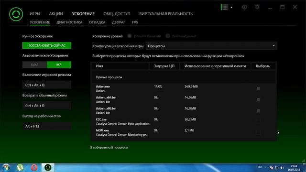Edit the Ctrl + Alt + R hotkey field
This screenshot has width=306, height=172.
[47, 106]
